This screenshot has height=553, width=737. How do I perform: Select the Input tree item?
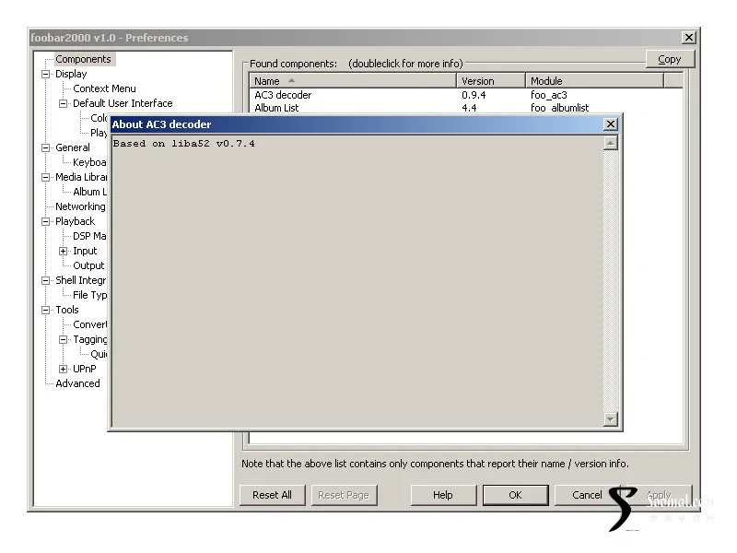coord(85,251)
